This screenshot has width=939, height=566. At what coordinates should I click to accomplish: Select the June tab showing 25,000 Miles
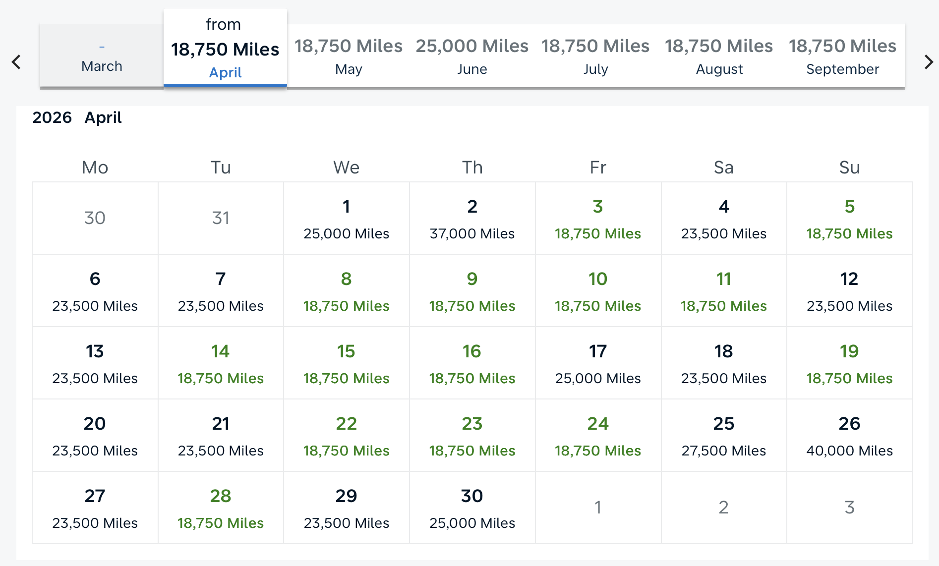[x=472, y=56]
